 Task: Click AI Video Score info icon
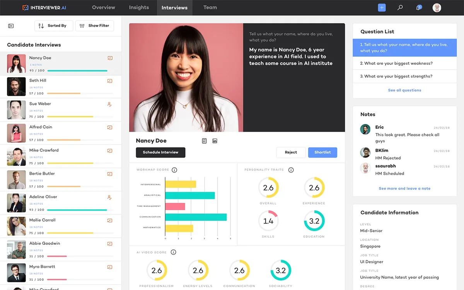(173, 252)
